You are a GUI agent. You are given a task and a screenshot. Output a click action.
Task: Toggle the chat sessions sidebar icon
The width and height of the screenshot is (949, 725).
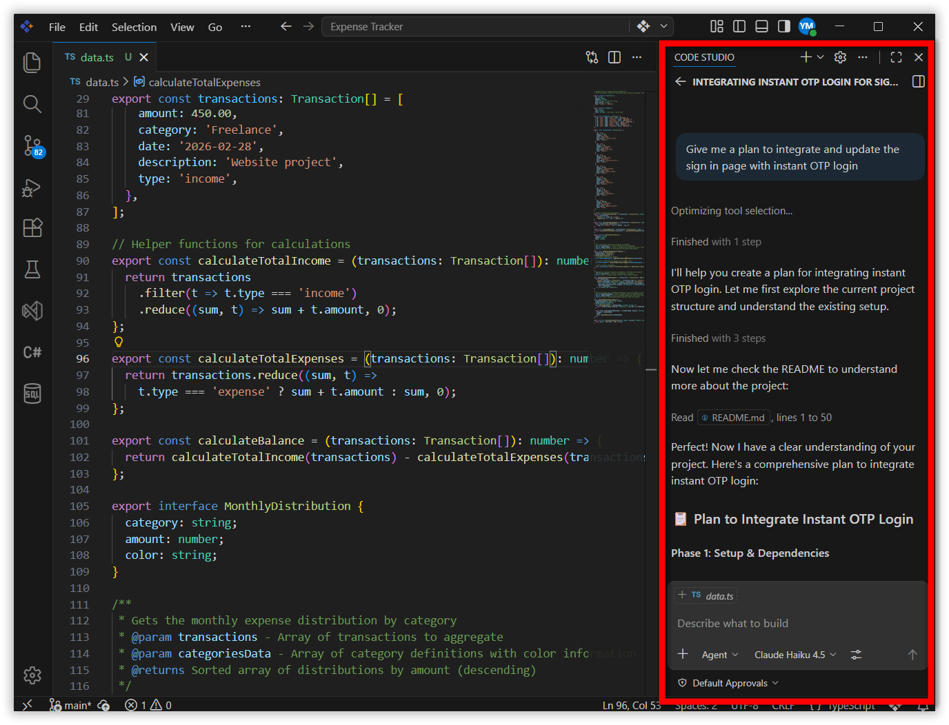[x=918, y=81]
